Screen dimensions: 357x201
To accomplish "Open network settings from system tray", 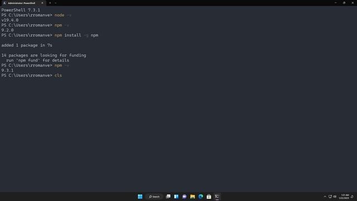I will point(330,197).
